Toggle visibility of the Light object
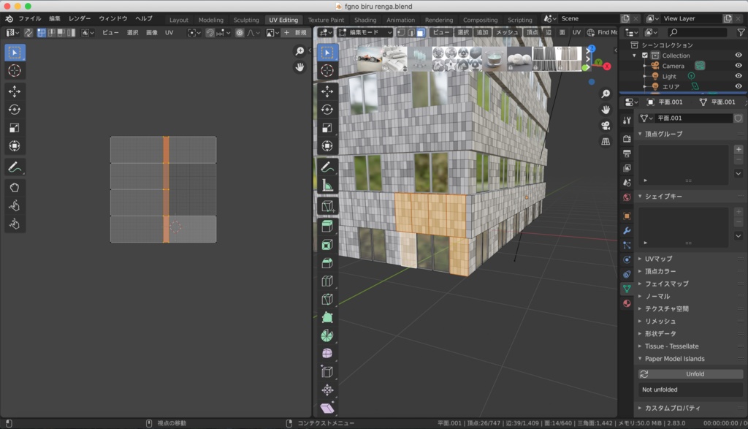 coord(738,76)
